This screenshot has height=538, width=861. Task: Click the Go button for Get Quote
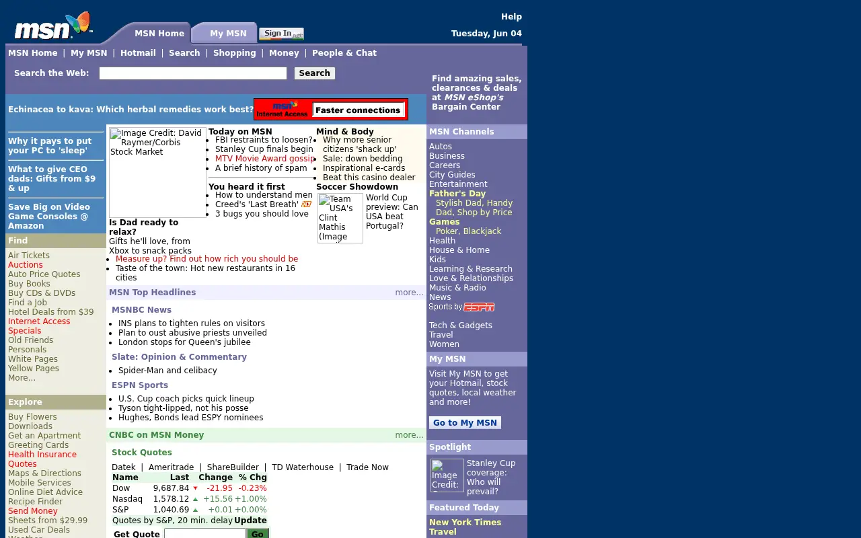click(258, 534)
